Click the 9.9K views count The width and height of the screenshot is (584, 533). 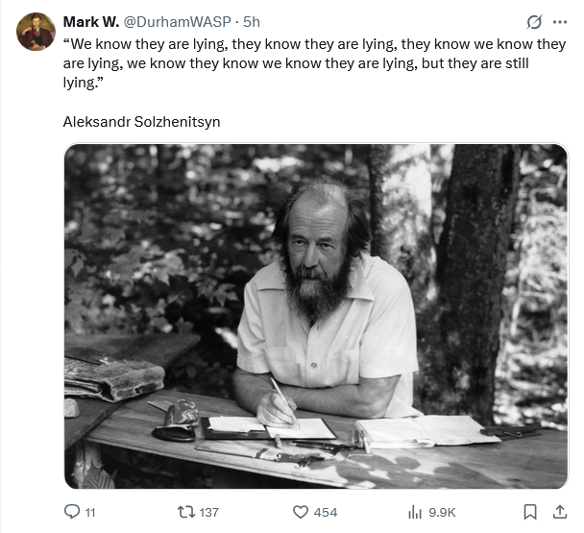(x=442, y=512)
